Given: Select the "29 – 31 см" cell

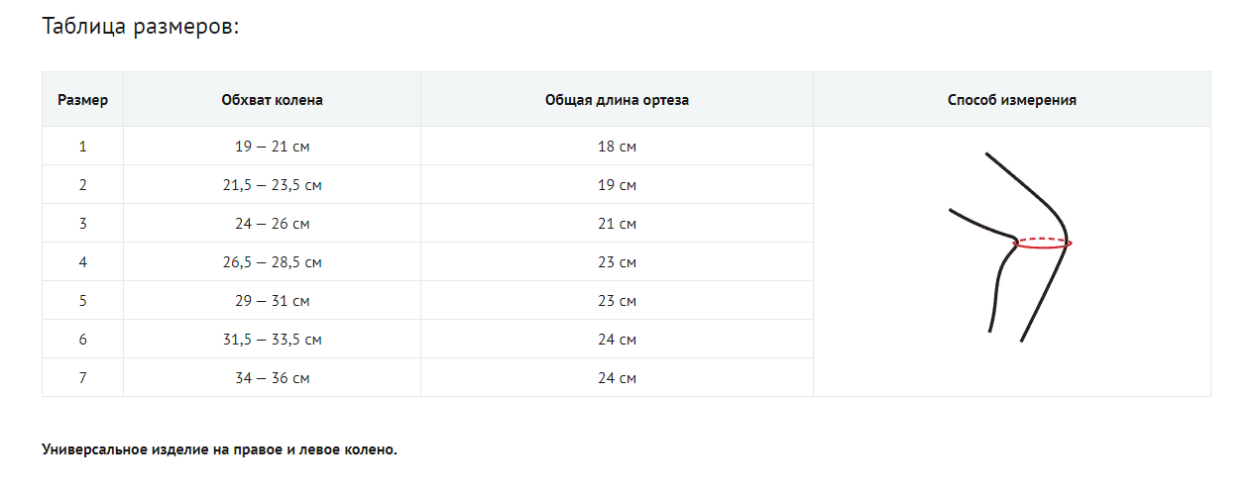Looking at the screenshot, I should click(272, 301).
